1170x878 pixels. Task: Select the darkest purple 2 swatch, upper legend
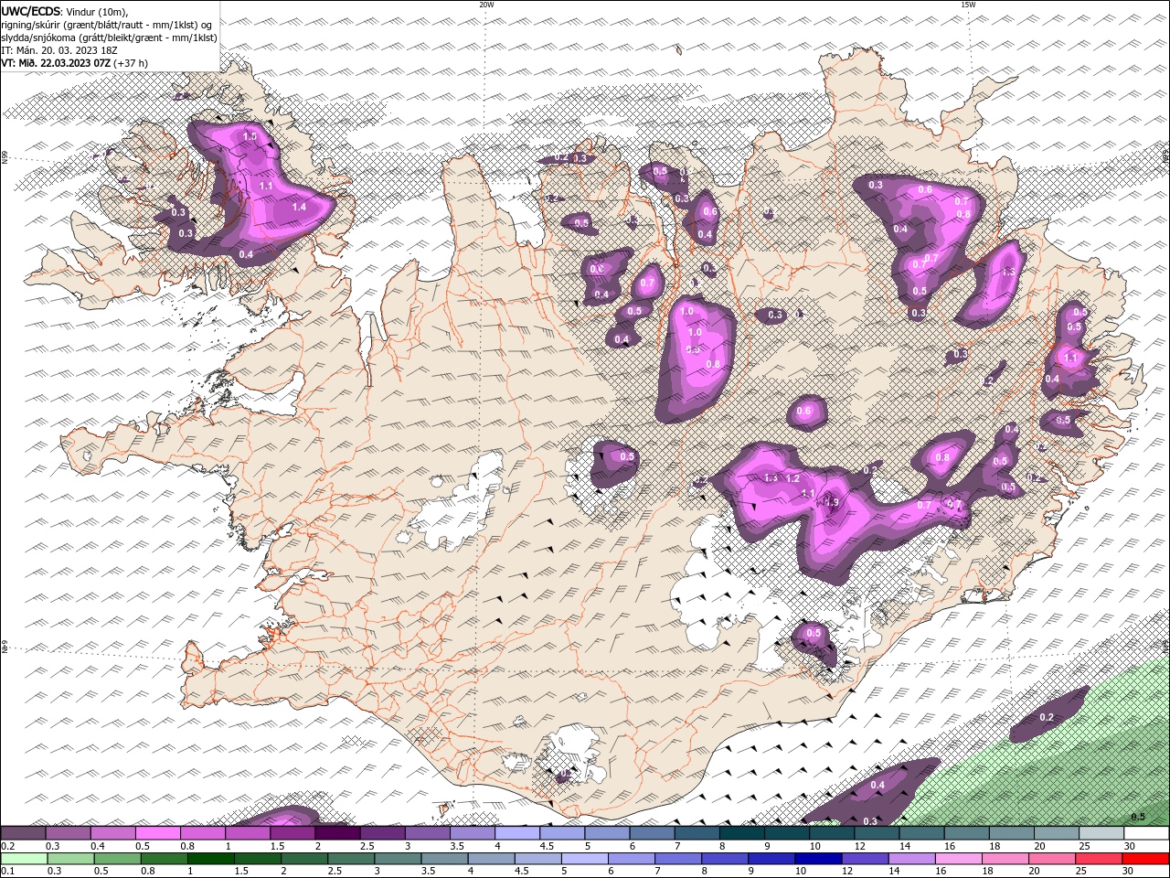pyautogui.click(x=338, y=833)
